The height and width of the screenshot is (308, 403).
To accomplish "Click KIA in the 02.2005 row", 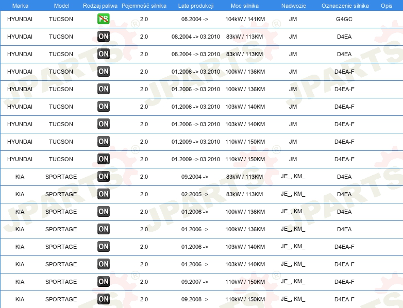I will point(20,194).
